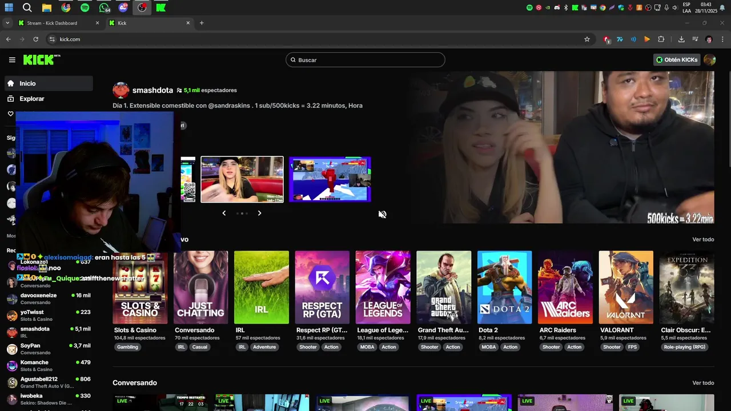731x411 pixels.
Task: Click the orange play extension icon
Action: 647,39
